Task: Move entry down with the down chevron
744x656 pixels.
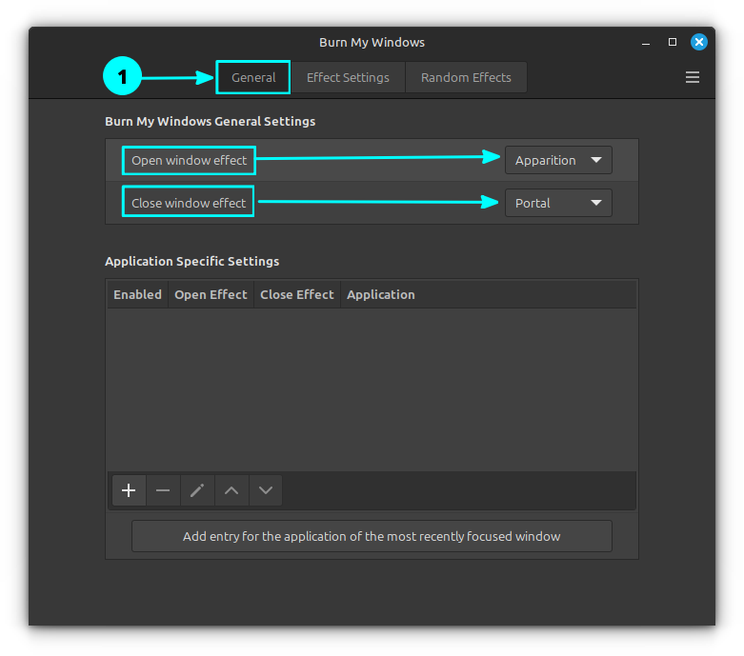Action: 266,490
